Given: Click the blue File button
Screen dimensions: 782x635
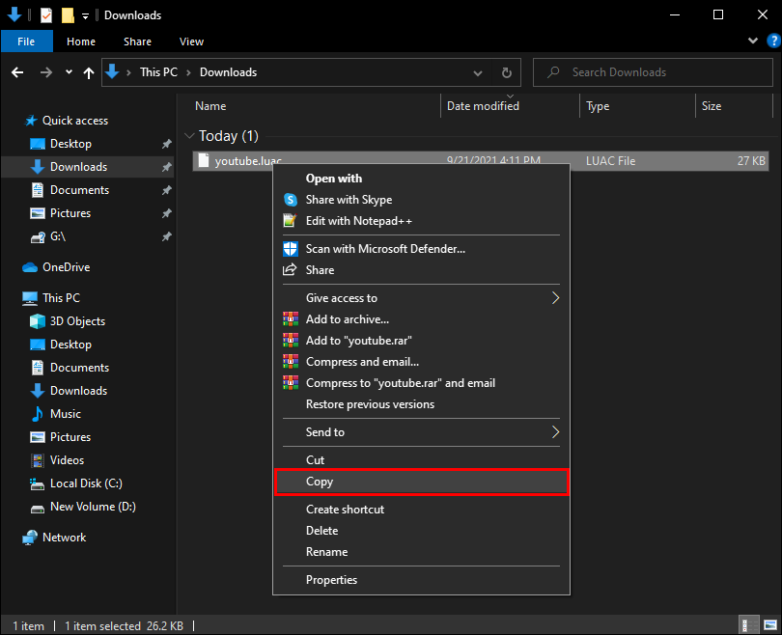Looking at the screenshot, I should tap(26, 41).
